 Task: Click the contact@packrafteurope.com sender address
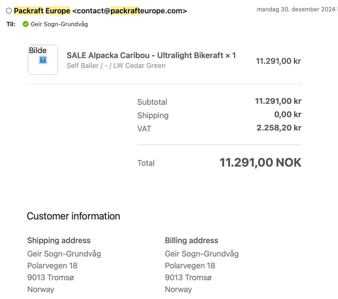coord(129,11)
